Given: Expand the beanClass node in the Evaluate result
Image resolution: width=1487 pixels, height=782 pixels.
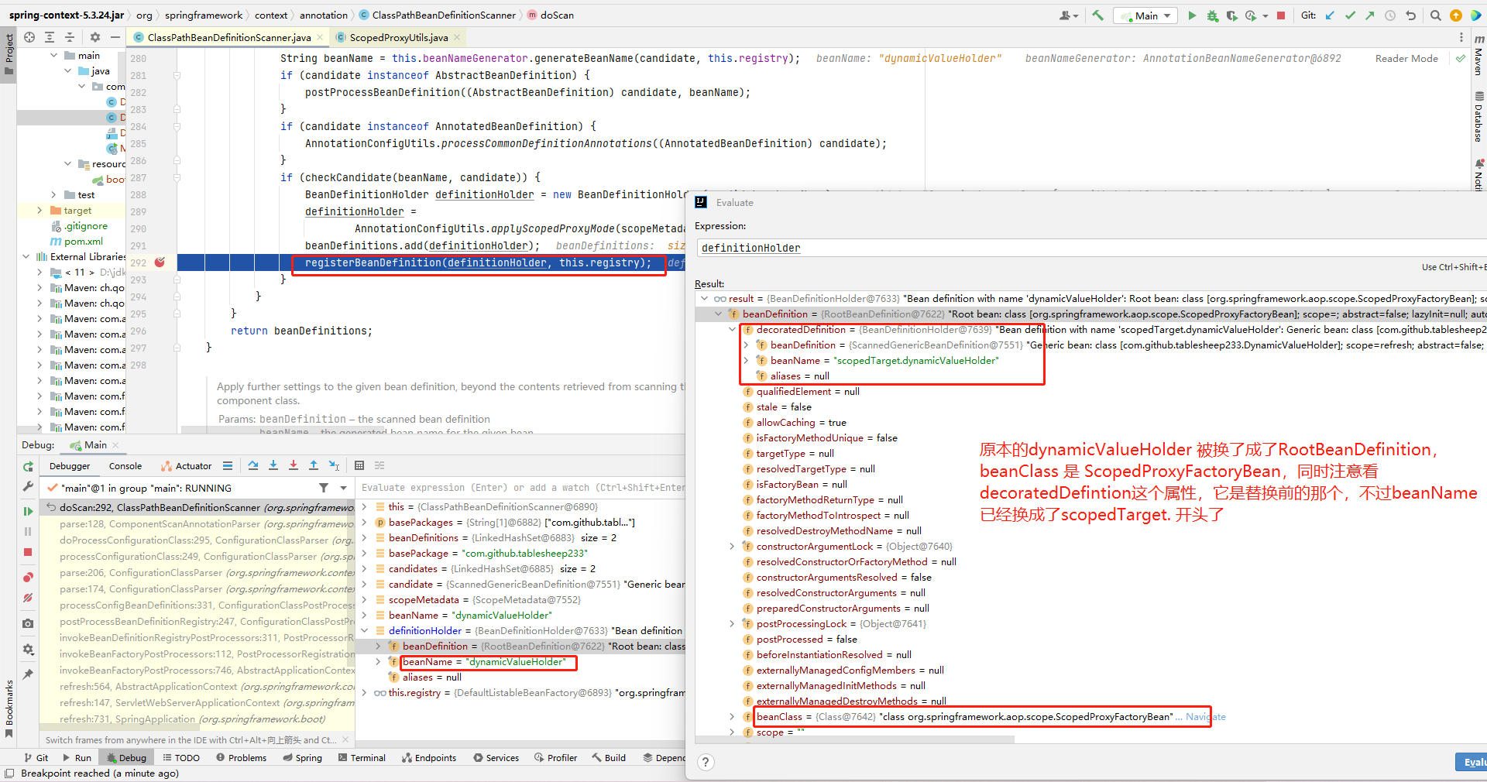Looking at the screenshot, I should 732,717.
